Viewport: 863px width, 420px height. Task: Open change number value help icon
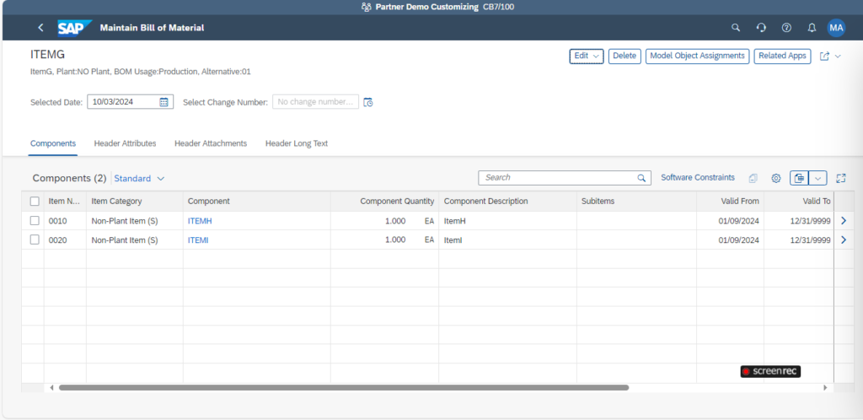pyautogui.click(x=368, y=103)
